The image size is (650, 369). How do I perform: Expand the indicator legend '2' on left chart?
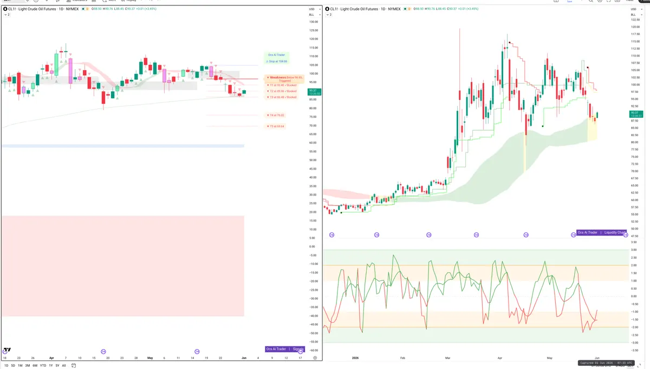[7, 15]
